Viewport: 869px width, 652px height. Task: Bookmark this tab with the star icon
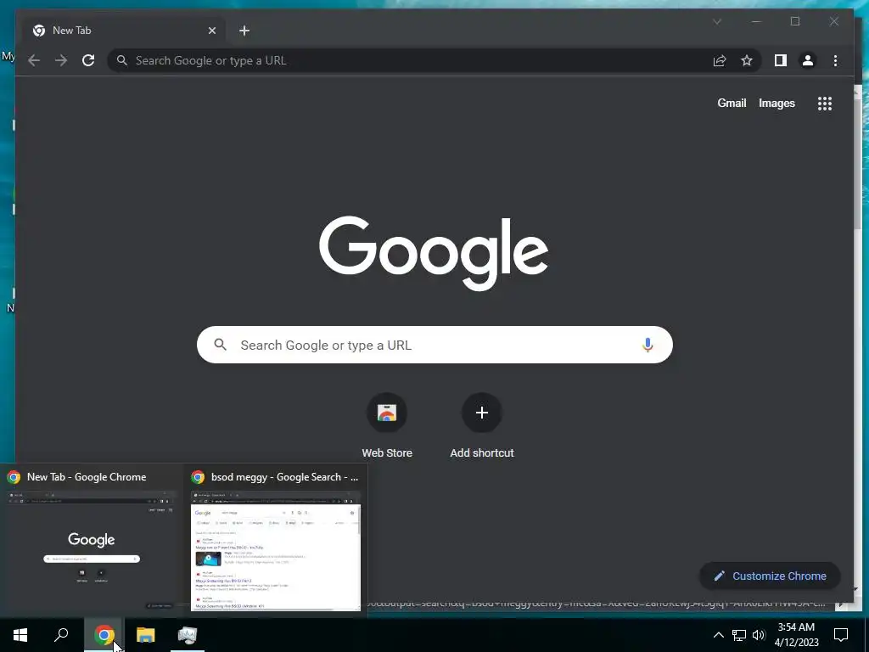pos(747,60)
